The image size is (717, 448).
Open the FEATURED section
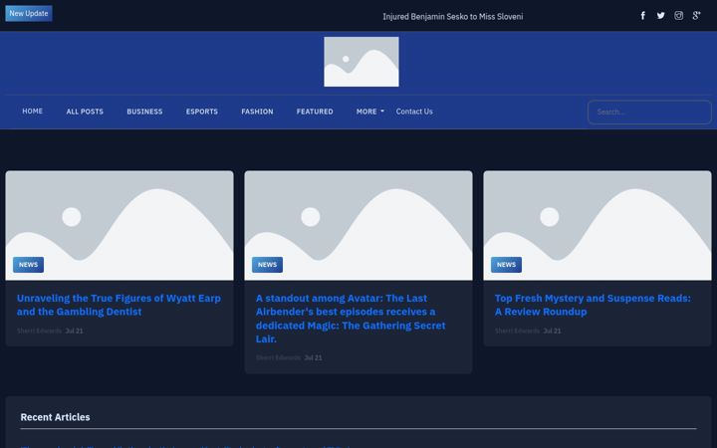tap(315, 112)
